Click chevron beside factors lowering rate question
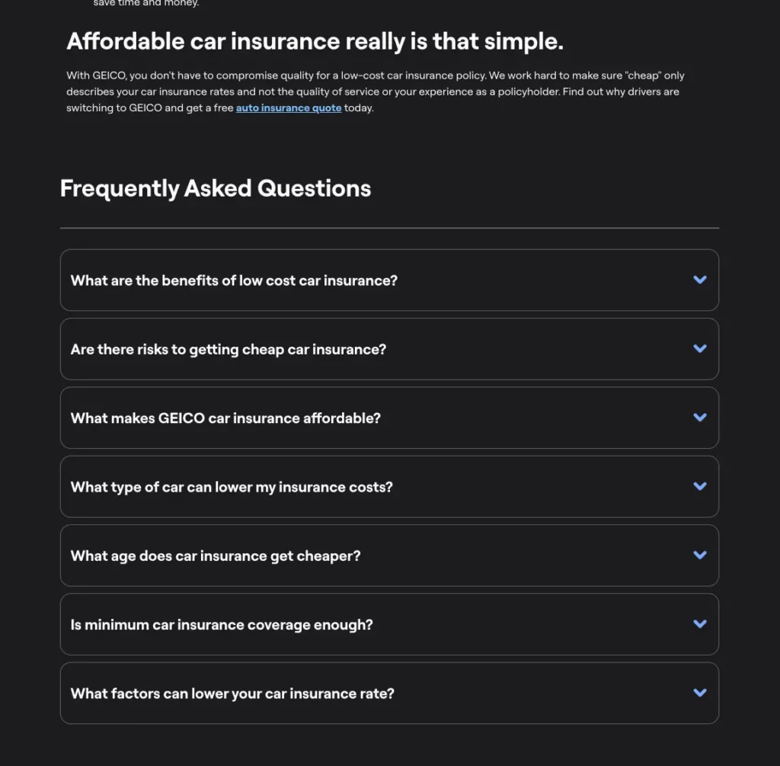The height and width of the screenshot is (766, 780). click(699, 692)
